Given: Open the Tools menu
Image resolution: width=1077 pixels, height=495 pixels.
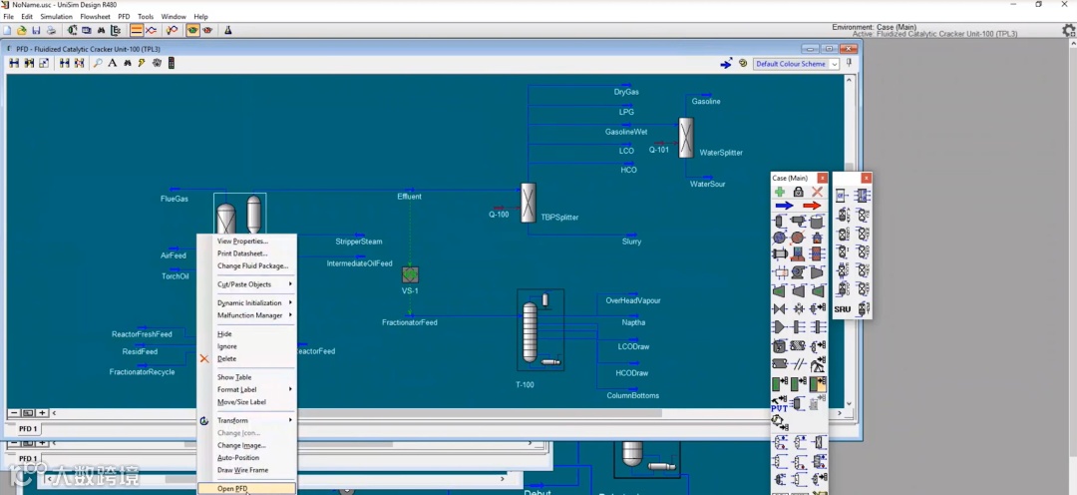Looking at the screenshot, I should tap(146, 17).
